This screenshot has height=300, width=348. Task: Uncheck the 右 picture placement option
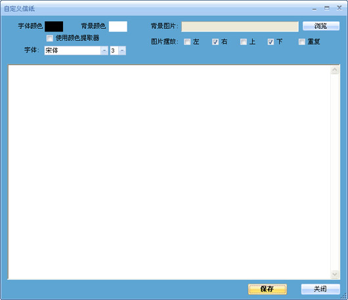click(x=215, y=42)
